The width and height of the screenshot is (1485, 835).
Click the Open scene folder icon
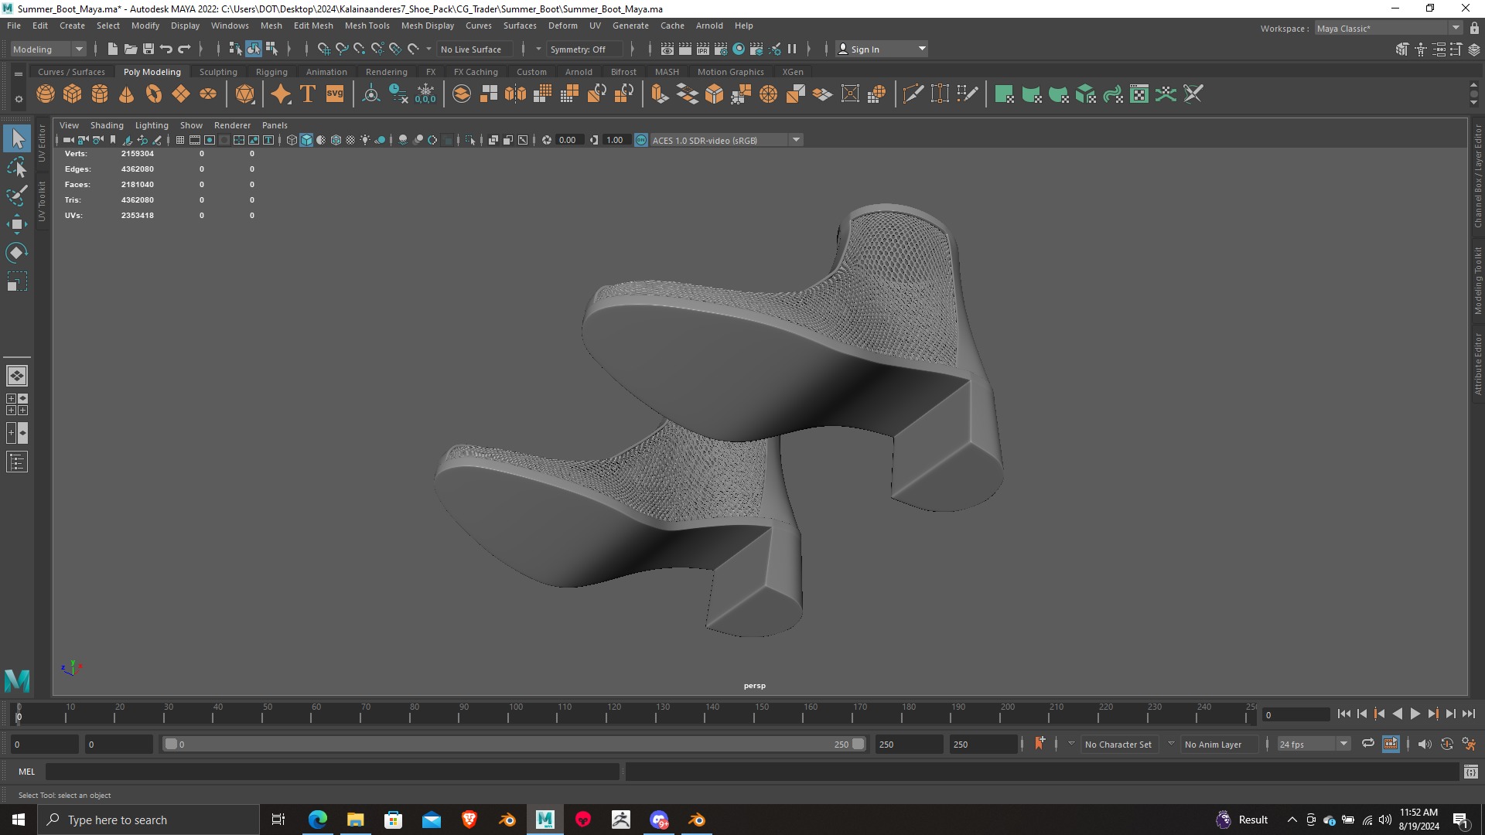click(131, 49)
